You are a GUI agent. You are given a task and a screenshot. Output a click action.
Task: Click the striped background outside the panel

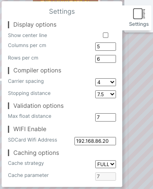pyautogui.click(x=138, y=111)
